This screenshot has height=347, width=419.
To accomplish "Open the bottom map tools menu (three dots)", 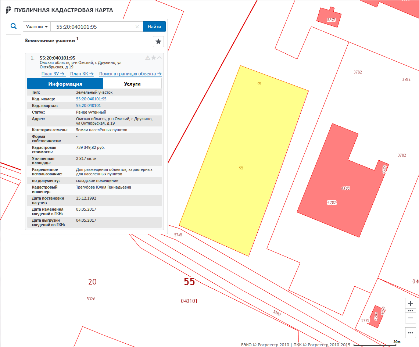I will [x=411, y=333].
